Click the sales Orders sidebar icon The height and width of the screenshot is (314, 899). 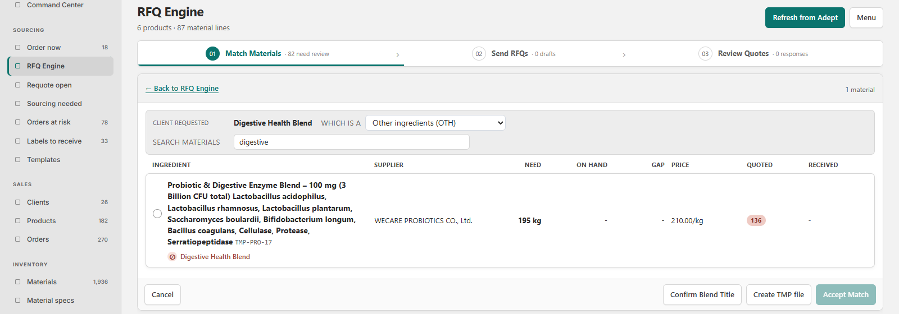click(x=17, y=239)
